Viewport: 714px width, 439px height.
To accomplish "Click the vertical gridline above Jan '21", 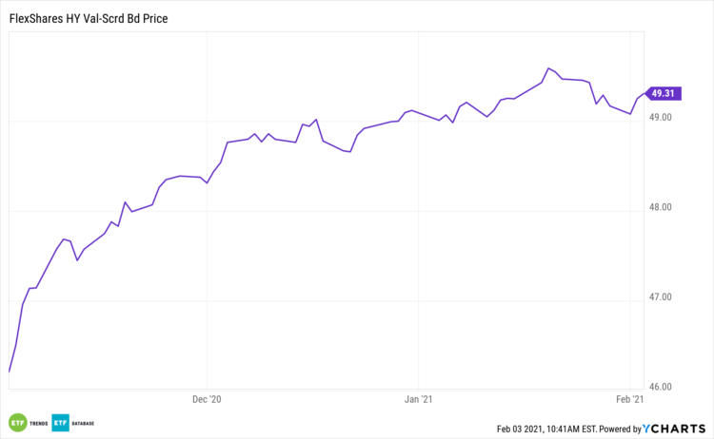I will pyautogui.click(x=419, y=238).
